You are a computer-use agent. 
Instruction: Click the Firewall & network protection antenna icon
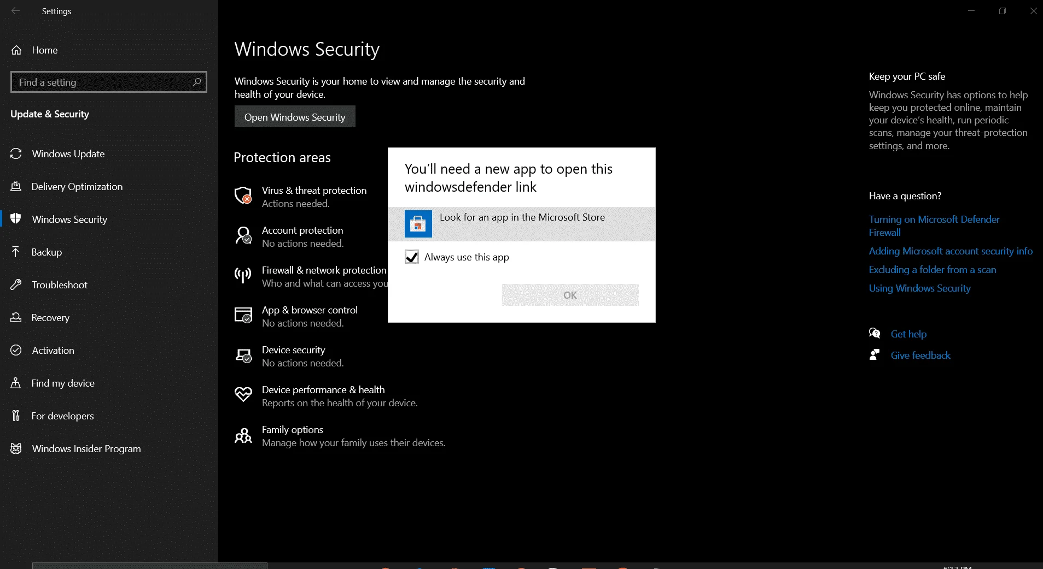tap(243, 275)
